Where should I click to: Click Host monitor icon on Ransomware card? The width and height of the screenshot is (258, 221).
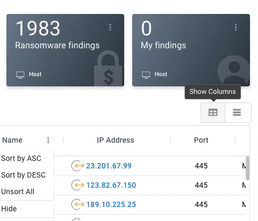coord(20,75)
